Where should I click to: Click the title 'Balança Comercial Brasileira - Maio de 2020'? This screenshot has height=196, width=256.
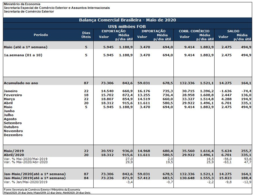point(127,20)
